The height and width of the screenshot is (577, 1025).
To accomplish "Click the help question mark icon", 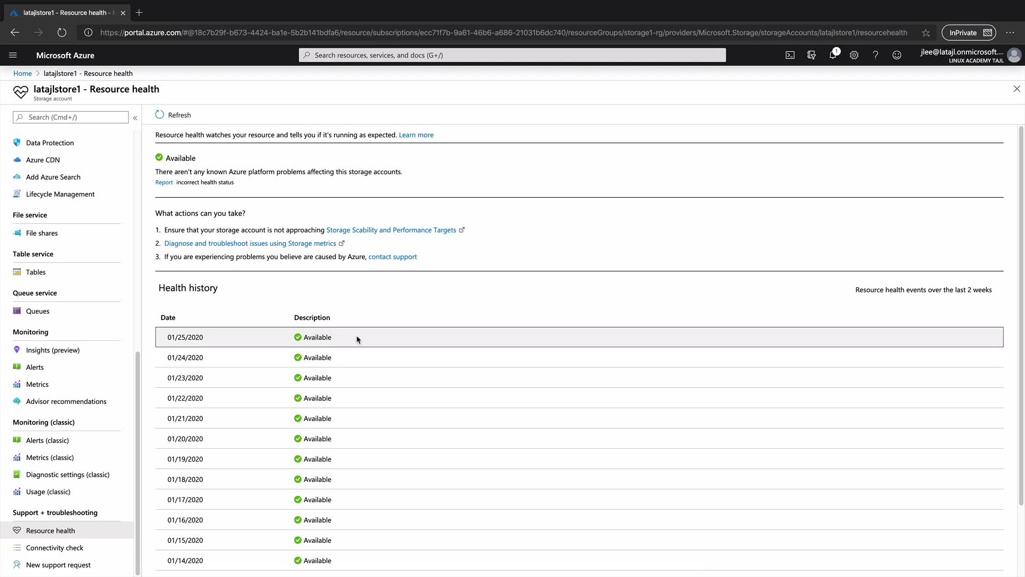I will 876,55.
